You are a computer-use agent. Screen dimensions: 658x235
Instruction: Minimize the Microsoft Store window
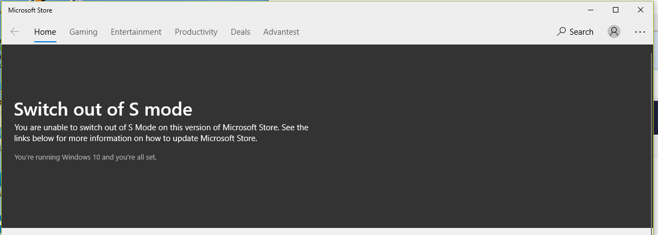[591, 10]
